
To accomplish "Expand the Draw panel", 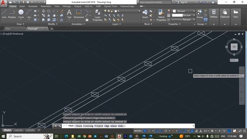I will click(x=20, y=24).
